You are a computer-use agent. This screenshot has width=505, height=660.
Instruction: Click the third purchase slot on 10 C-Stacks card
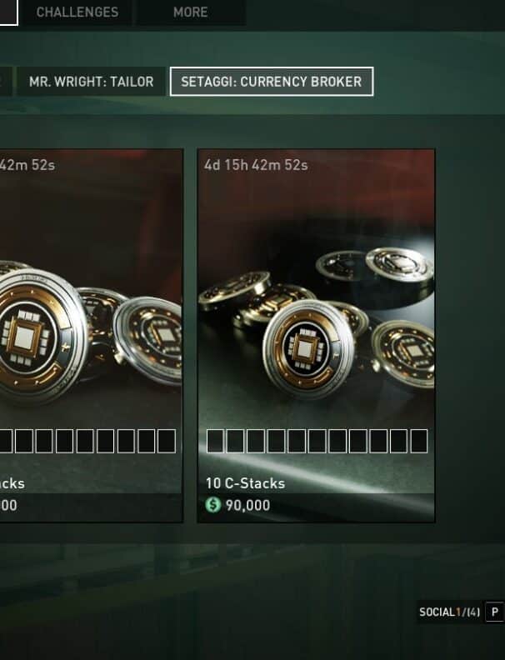(x=256, y=441)
